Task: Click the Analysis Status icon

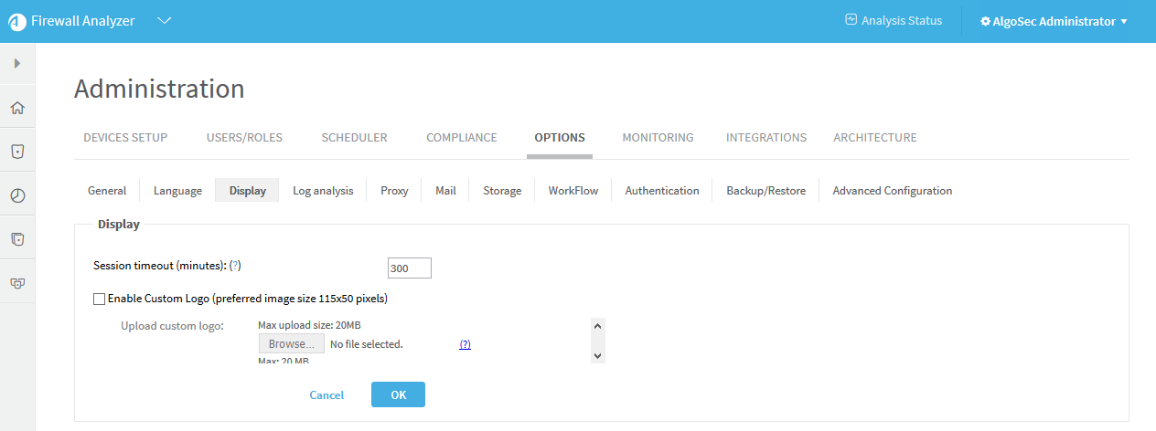Action: pos(851,20)
